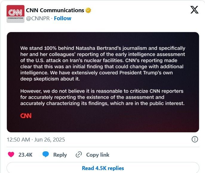The height and width of the screenshot is (173, 205).
Task: Click the COMMUNICATIONS label under avatar logo
Action: point(16,18)
